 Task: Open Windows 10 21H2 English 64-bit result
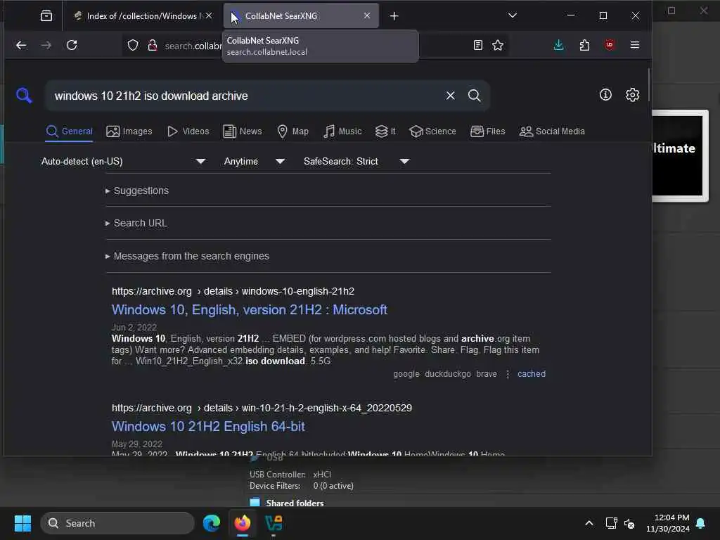click(208, 427)
